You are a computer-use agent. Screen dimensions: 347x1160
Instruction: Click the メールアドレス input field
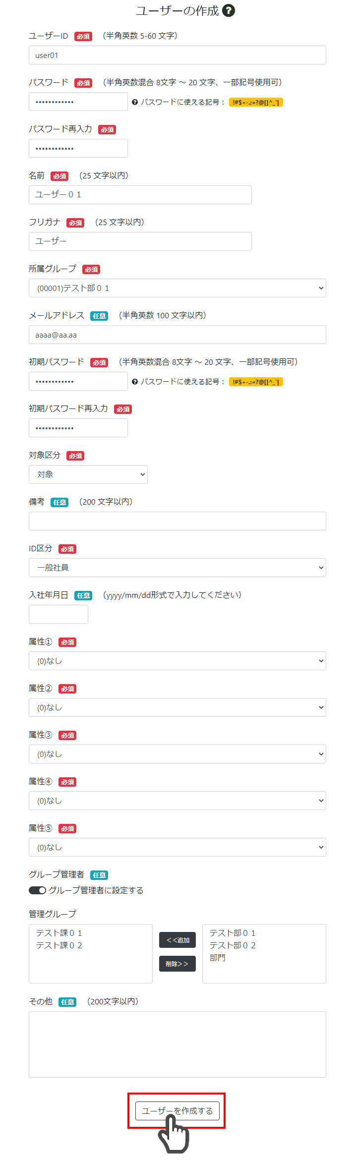177,335
